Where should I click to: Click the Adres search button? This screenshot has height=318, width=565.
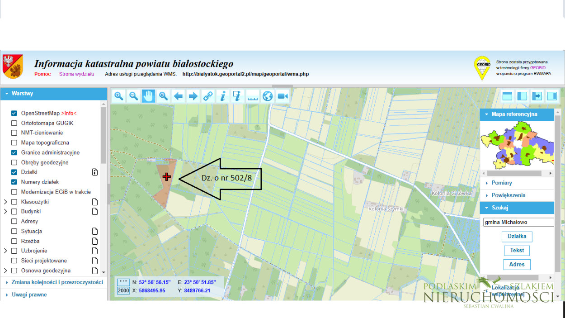pyautogui.click(x=517, y=264)
